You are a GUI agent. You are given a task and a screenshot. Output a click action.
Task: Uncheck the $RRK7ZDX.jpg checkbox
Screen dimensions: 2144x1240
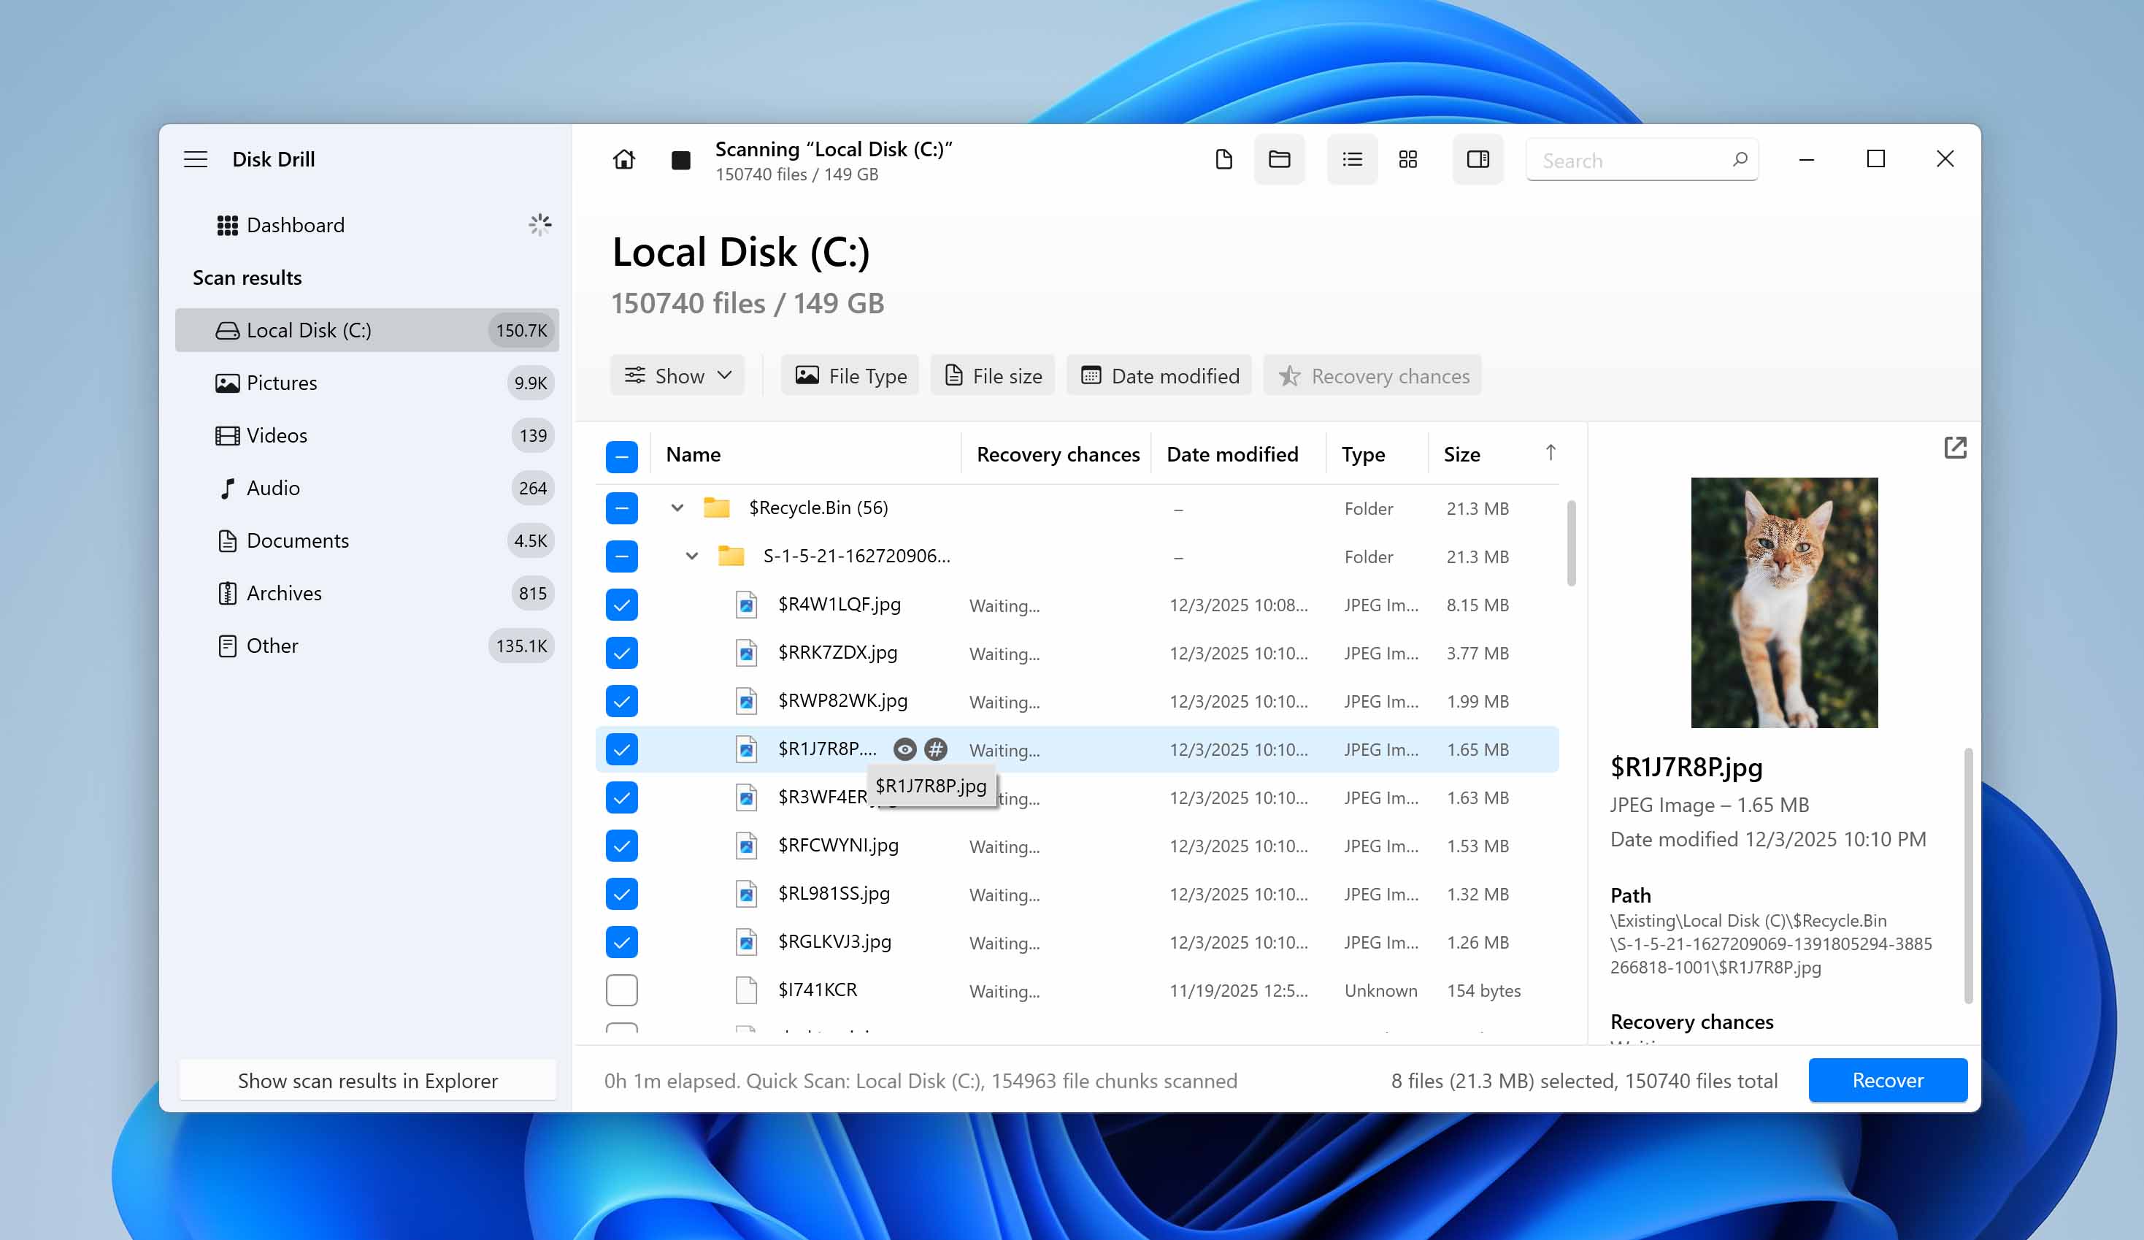click(x=622, y=653)
